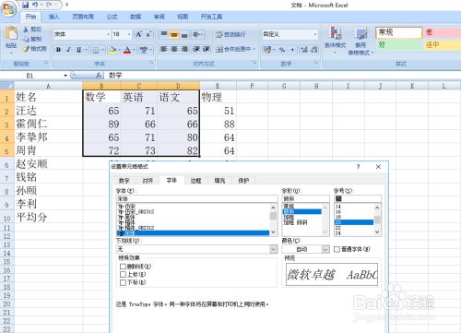This screenshot has height=333, width=461.
Task: Open ribbon font size dropdown showing 18
Action: (x=129, y=34)
